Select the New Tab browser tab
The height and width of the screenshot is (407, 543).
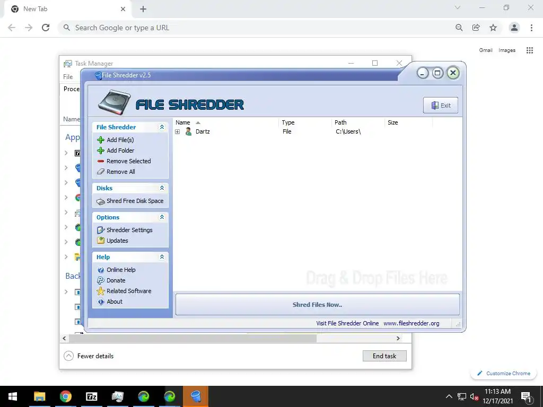coord(67,9)
